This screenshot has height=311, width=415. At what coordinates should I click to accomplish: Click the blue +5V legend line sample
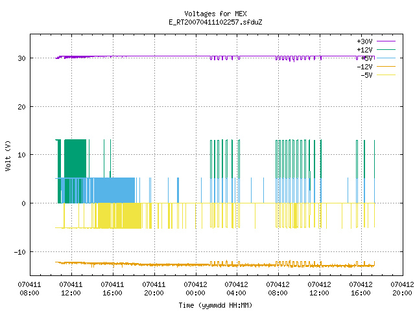tap(386, 58)
